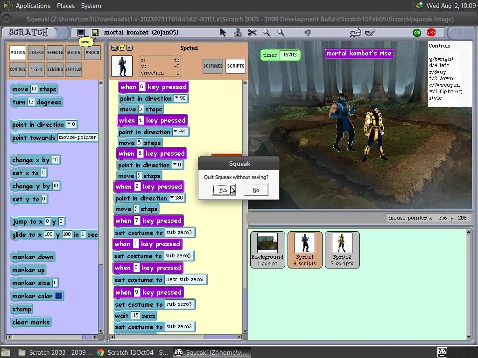
Task: Select Sprite2 in the sprite list
Action: [x=342, y=250]
